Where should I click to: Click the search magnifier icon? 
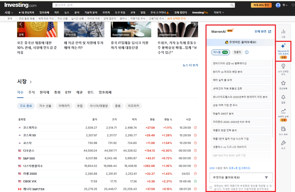[x=232, y=5]
